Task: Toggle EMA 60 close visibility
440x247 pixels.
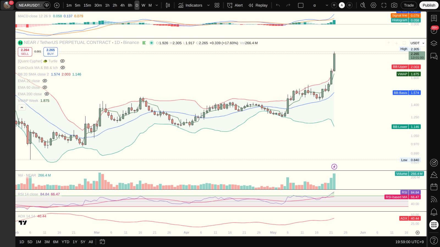Action: coord(45,87)
